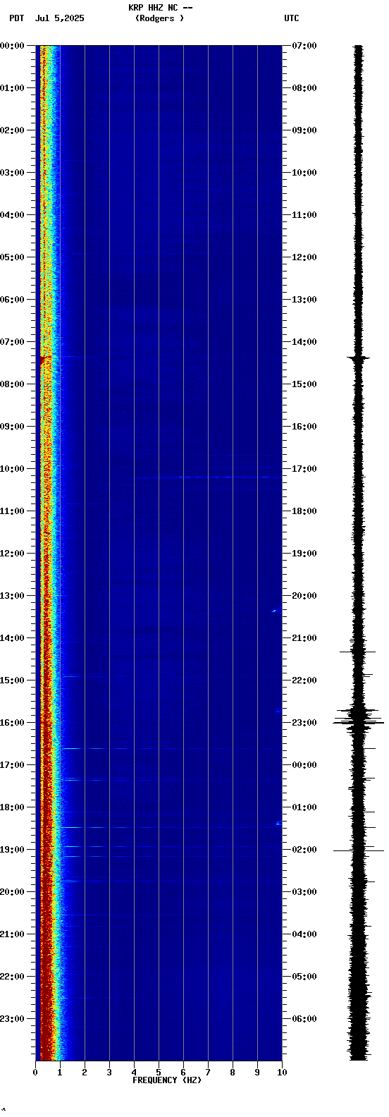Click the '09:00' PDT label on left axis
This screenshot has height=1117, width=389.
coord(12,427)
